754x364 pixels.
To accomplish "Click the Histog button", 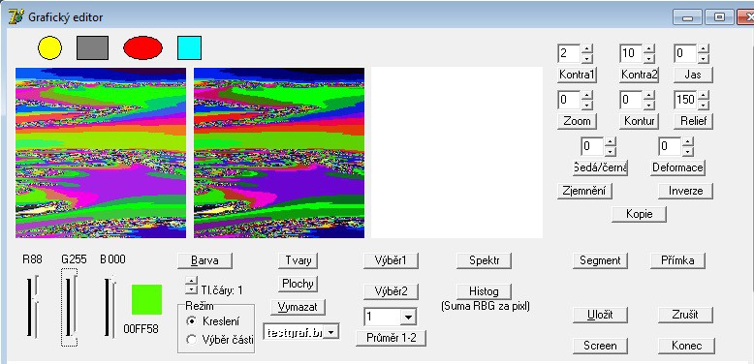I will (x=484, y=291).
